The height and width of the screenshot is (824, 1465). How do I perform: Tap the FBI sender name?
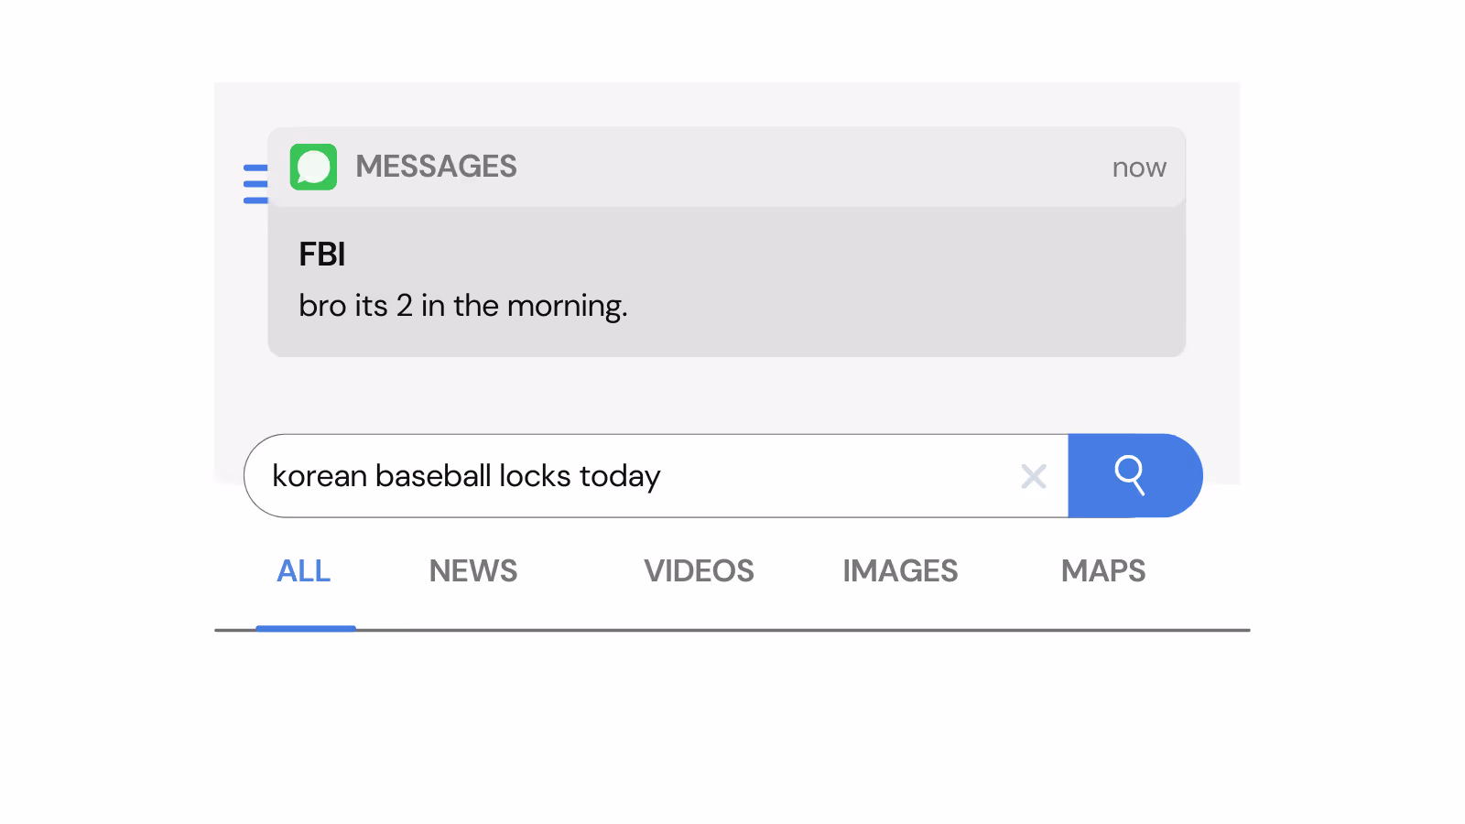point(322,255)
